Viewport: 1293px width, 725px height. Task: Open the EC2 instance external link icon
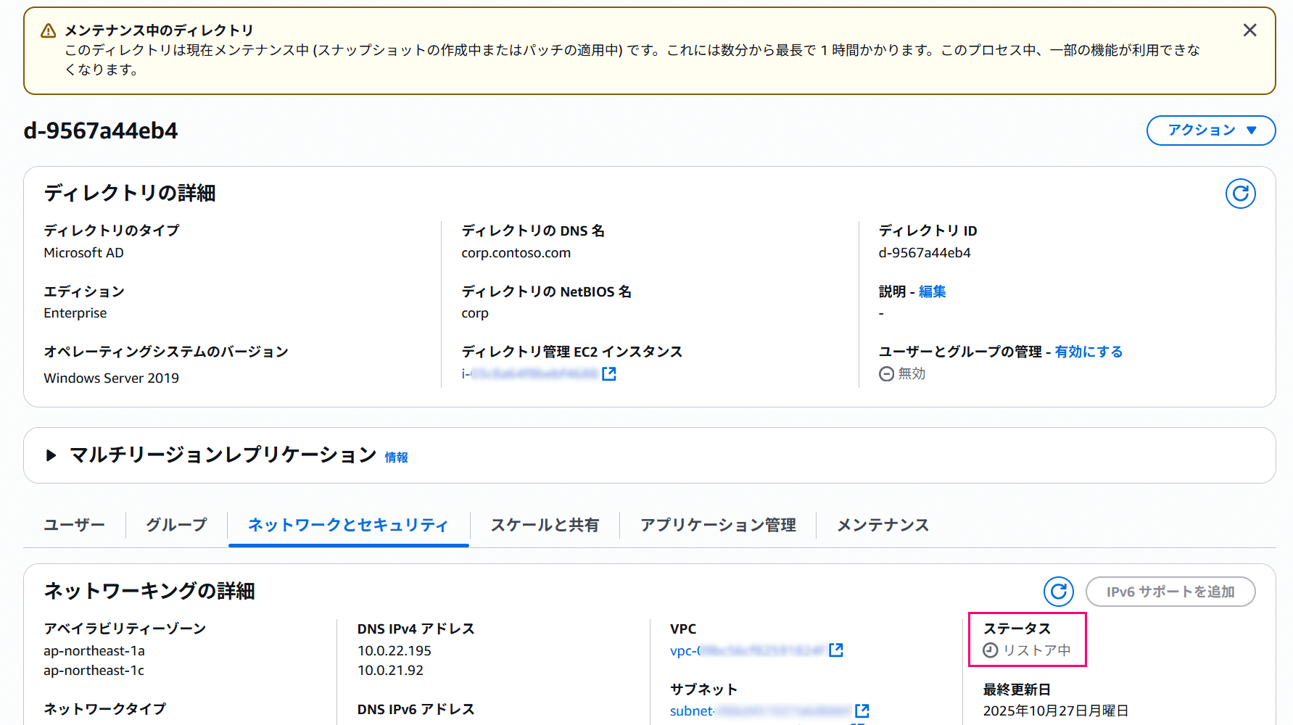tap(609, 373)
